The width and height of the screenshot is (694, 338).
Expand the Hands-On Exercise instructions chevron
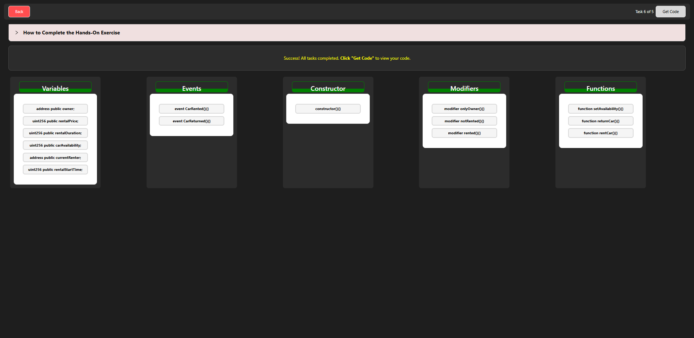[x=17, y=33]
